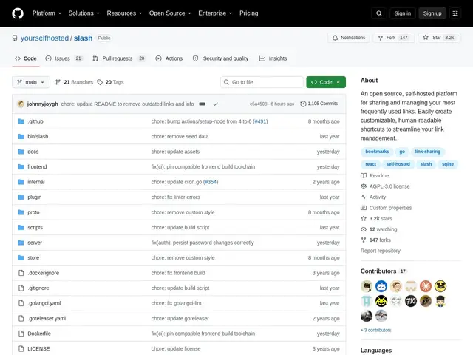Viewport: 473px width, 355px height.
Task: Fork the repository via the Fork button
Action: pyautogui.click(x=394, y=38)
